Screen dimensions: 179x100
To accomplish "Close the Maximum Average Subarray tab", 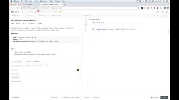I will coord(61,4).
